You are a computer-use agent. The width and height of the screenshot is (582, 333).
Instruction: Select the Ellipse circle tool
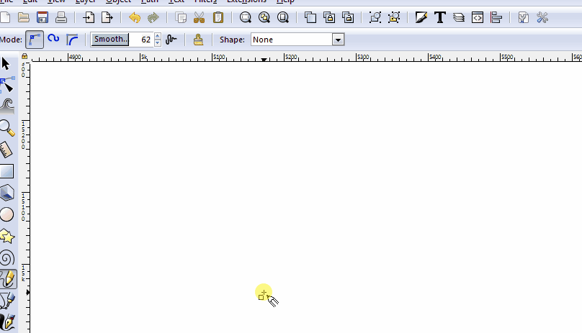[x=6, y=214]
